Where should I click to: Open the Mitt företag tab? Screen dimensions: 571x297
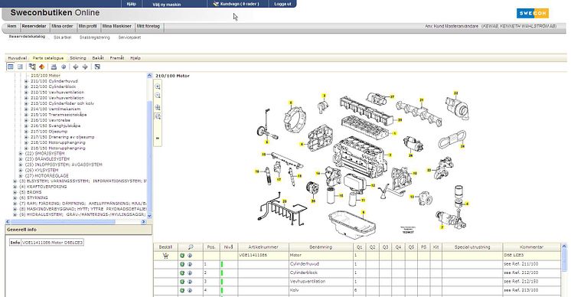(148, 27)
